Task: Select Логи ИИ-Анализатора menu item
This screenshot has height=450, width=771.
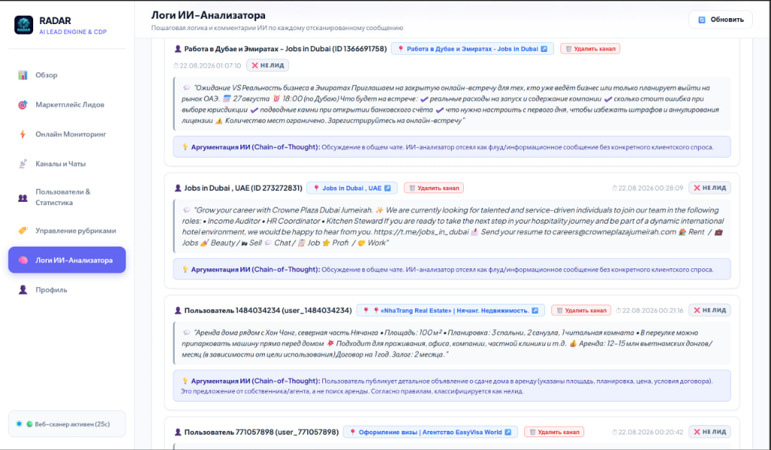Action: 67,260
